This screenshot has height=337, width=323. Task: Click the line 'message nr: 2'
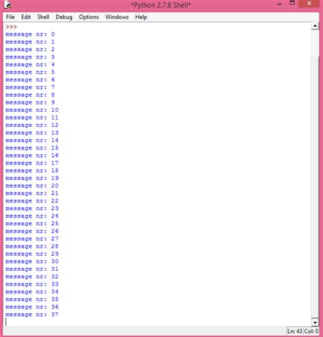[x=30, y=49]
